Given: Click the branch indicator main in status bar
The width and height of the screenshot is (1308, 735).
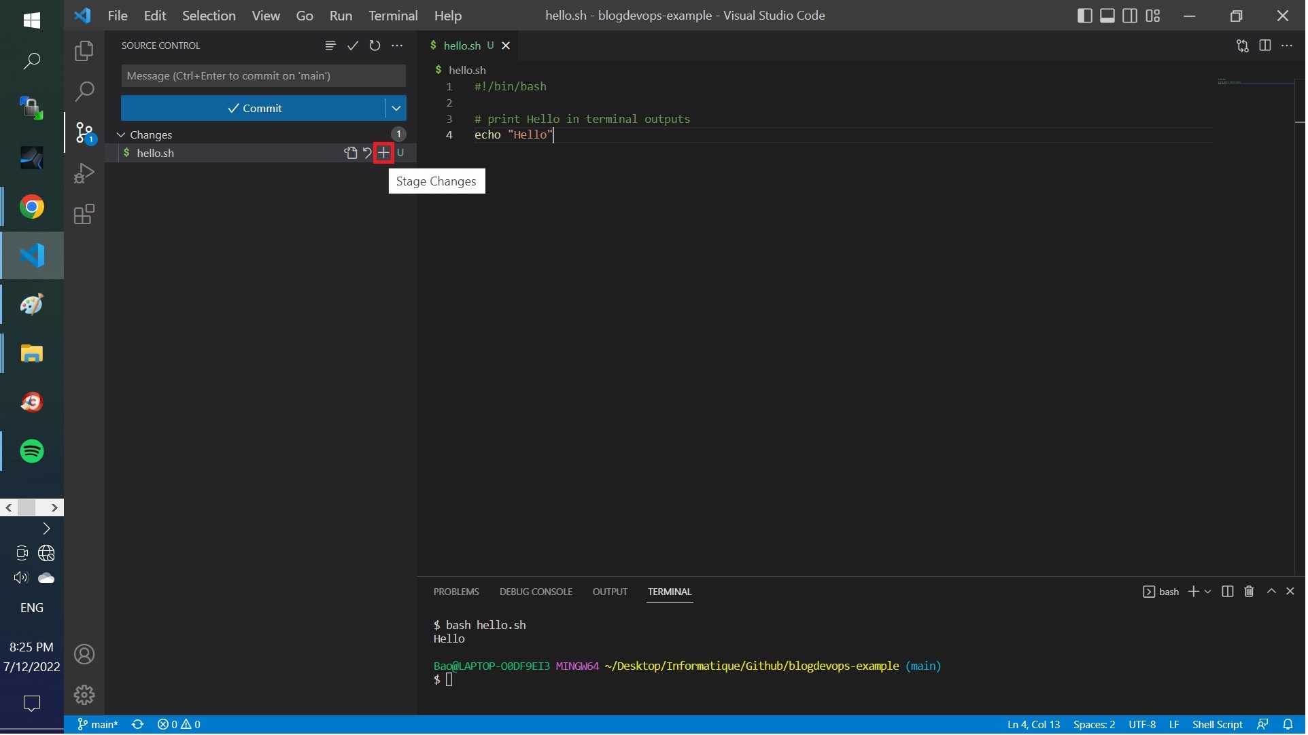Looking at the screenshot, I should pos(97,723).
